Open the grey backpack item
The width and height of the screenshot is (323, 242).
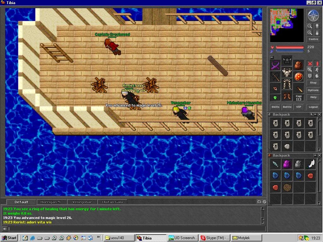click(299, 164)
